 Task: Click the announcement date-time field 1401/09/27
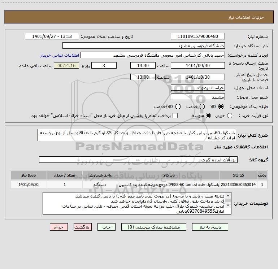point(52,36)
